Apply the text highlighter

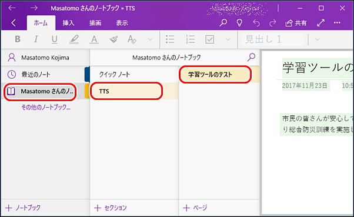click(x=74, y=39)
